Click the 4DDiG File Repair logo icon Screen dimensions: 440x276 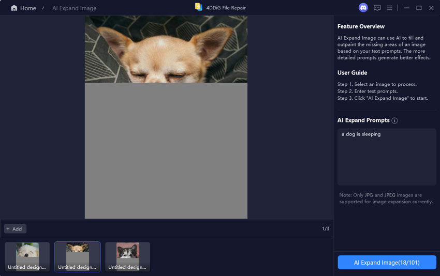coord(199,7)
